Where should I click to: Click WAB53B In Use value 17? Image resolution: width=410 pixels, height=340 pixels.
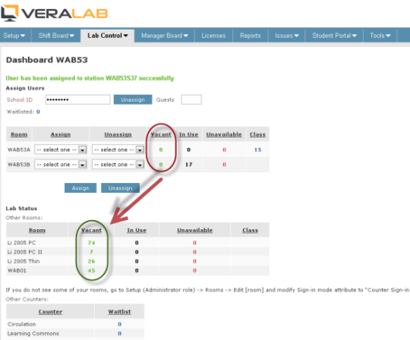(x=189, y=165)
